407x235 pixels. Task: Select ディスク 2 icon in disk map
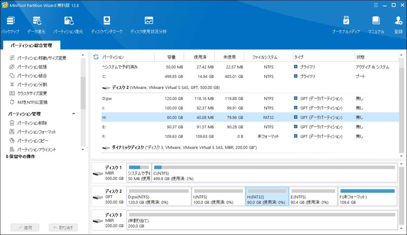(x=98, y=197)
